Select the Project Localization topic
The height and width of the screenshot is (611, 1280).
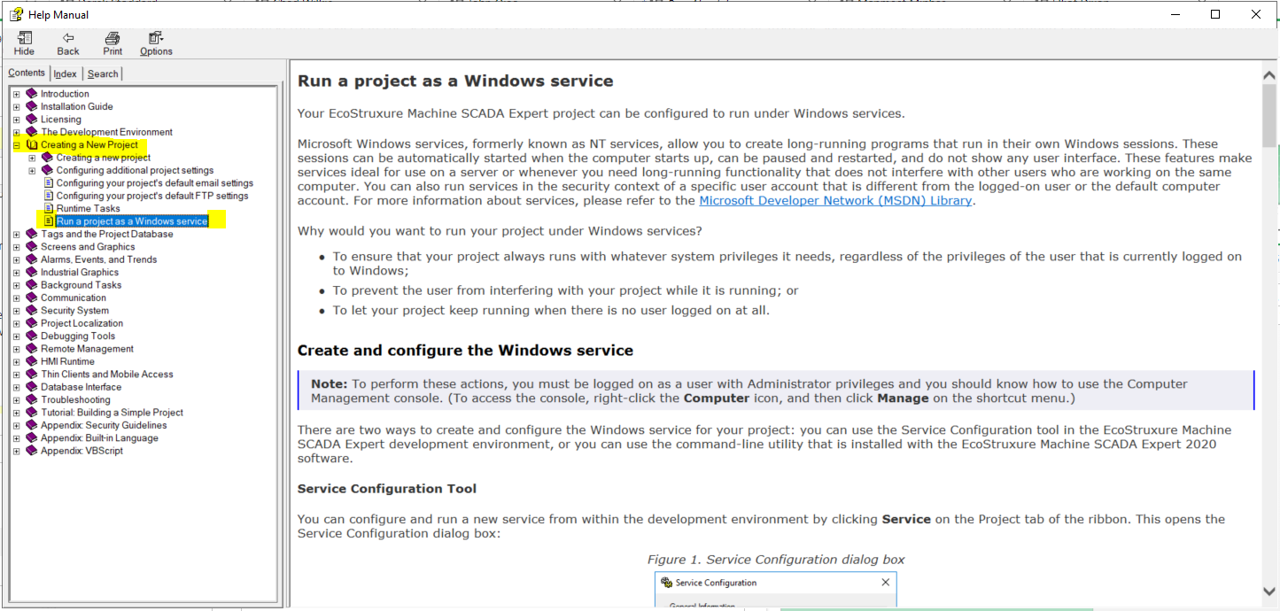click(81, 323)
